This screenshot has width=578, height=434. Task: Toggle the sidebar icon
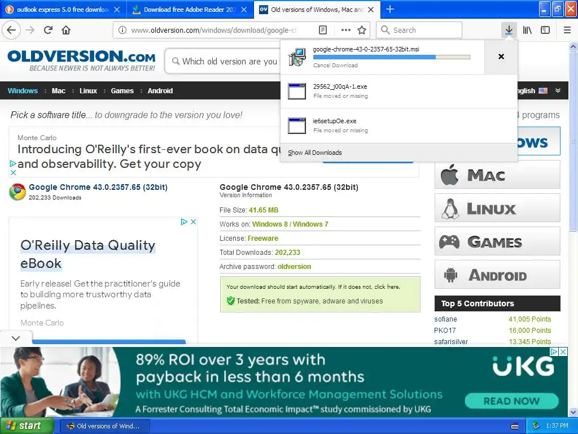click(x=545, y=31)
